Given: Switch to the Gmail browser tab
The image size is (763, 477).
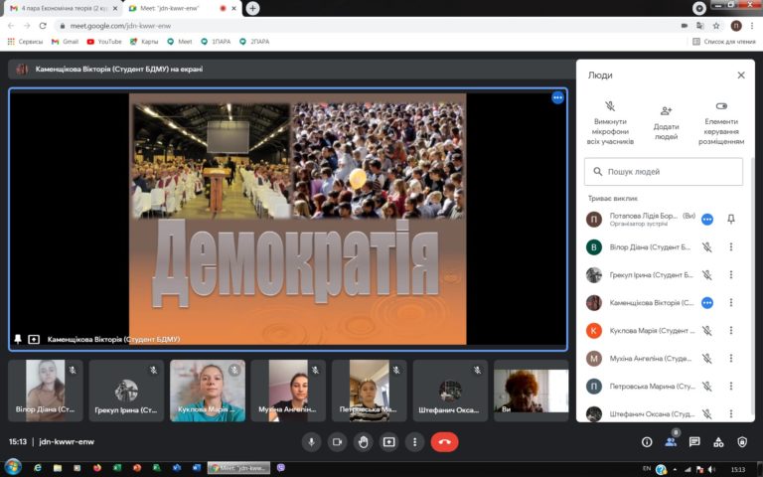Looking at the screenshot, I should (x=60, y=8).
